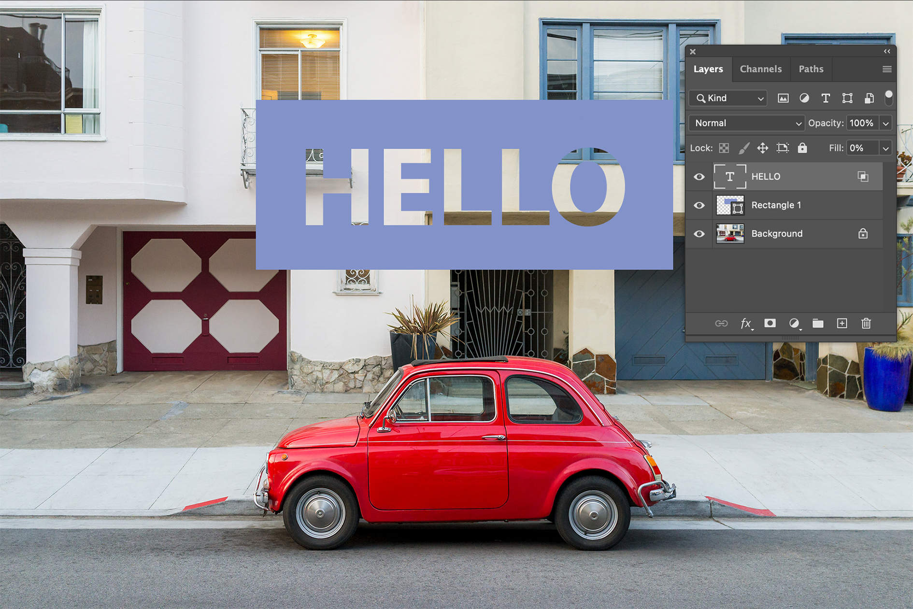Add a layer mask
The image size is (913, 609).
tap(770, 323)
